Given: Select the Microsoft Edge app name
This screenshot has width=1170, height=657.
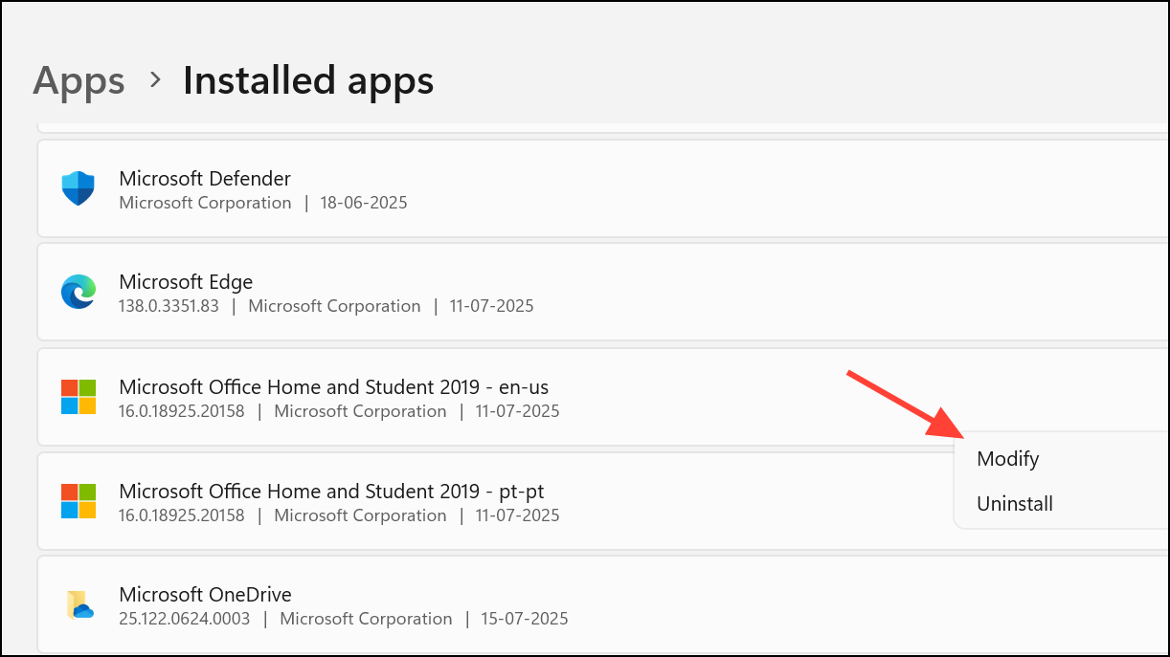Looking at the screenshot, I should coord(186,282).
